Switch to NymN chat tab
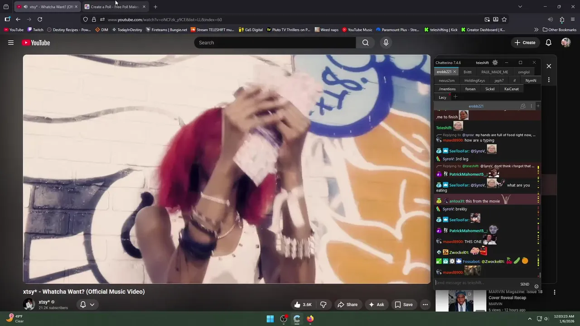The width and height of the screenshot is (580, 326). (531, 81)
